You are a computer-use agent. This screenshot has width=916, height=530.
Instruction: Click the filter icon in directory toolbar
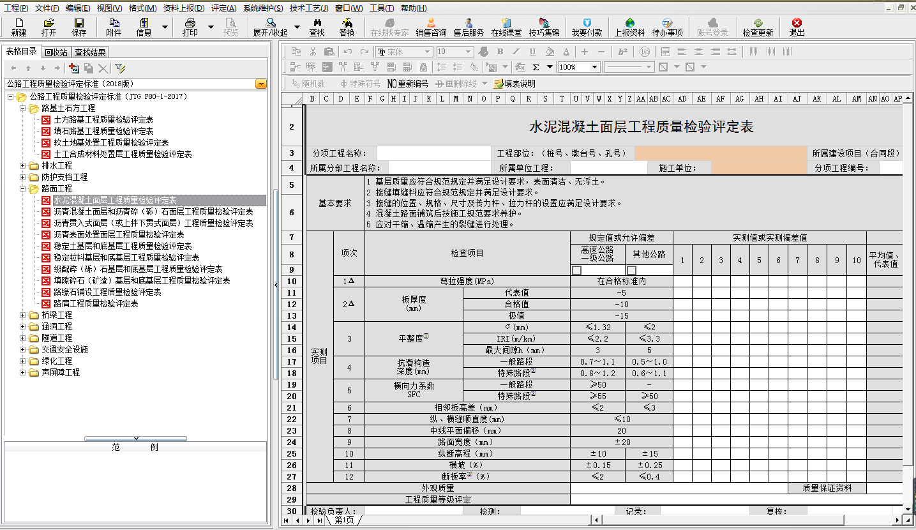tap(120, 68)
